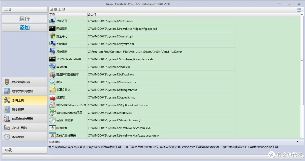The width and height of the screenshot is (305, 161).
Task: Open 启动项管理器 from the sidebar
Action: click(25, 82)
